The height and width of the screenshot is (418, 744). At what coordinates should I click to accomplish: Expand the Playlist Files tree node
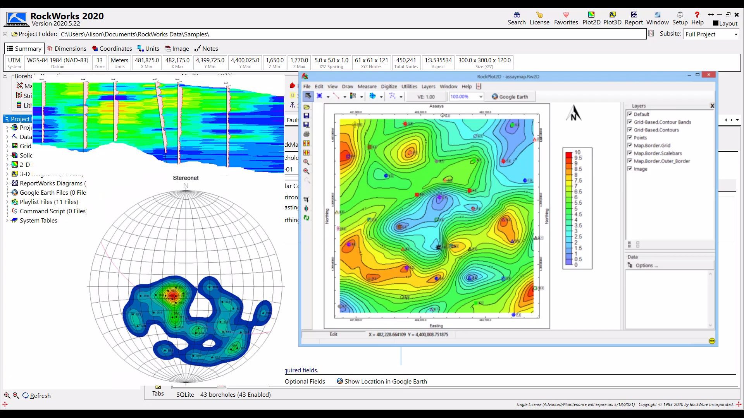7,202
